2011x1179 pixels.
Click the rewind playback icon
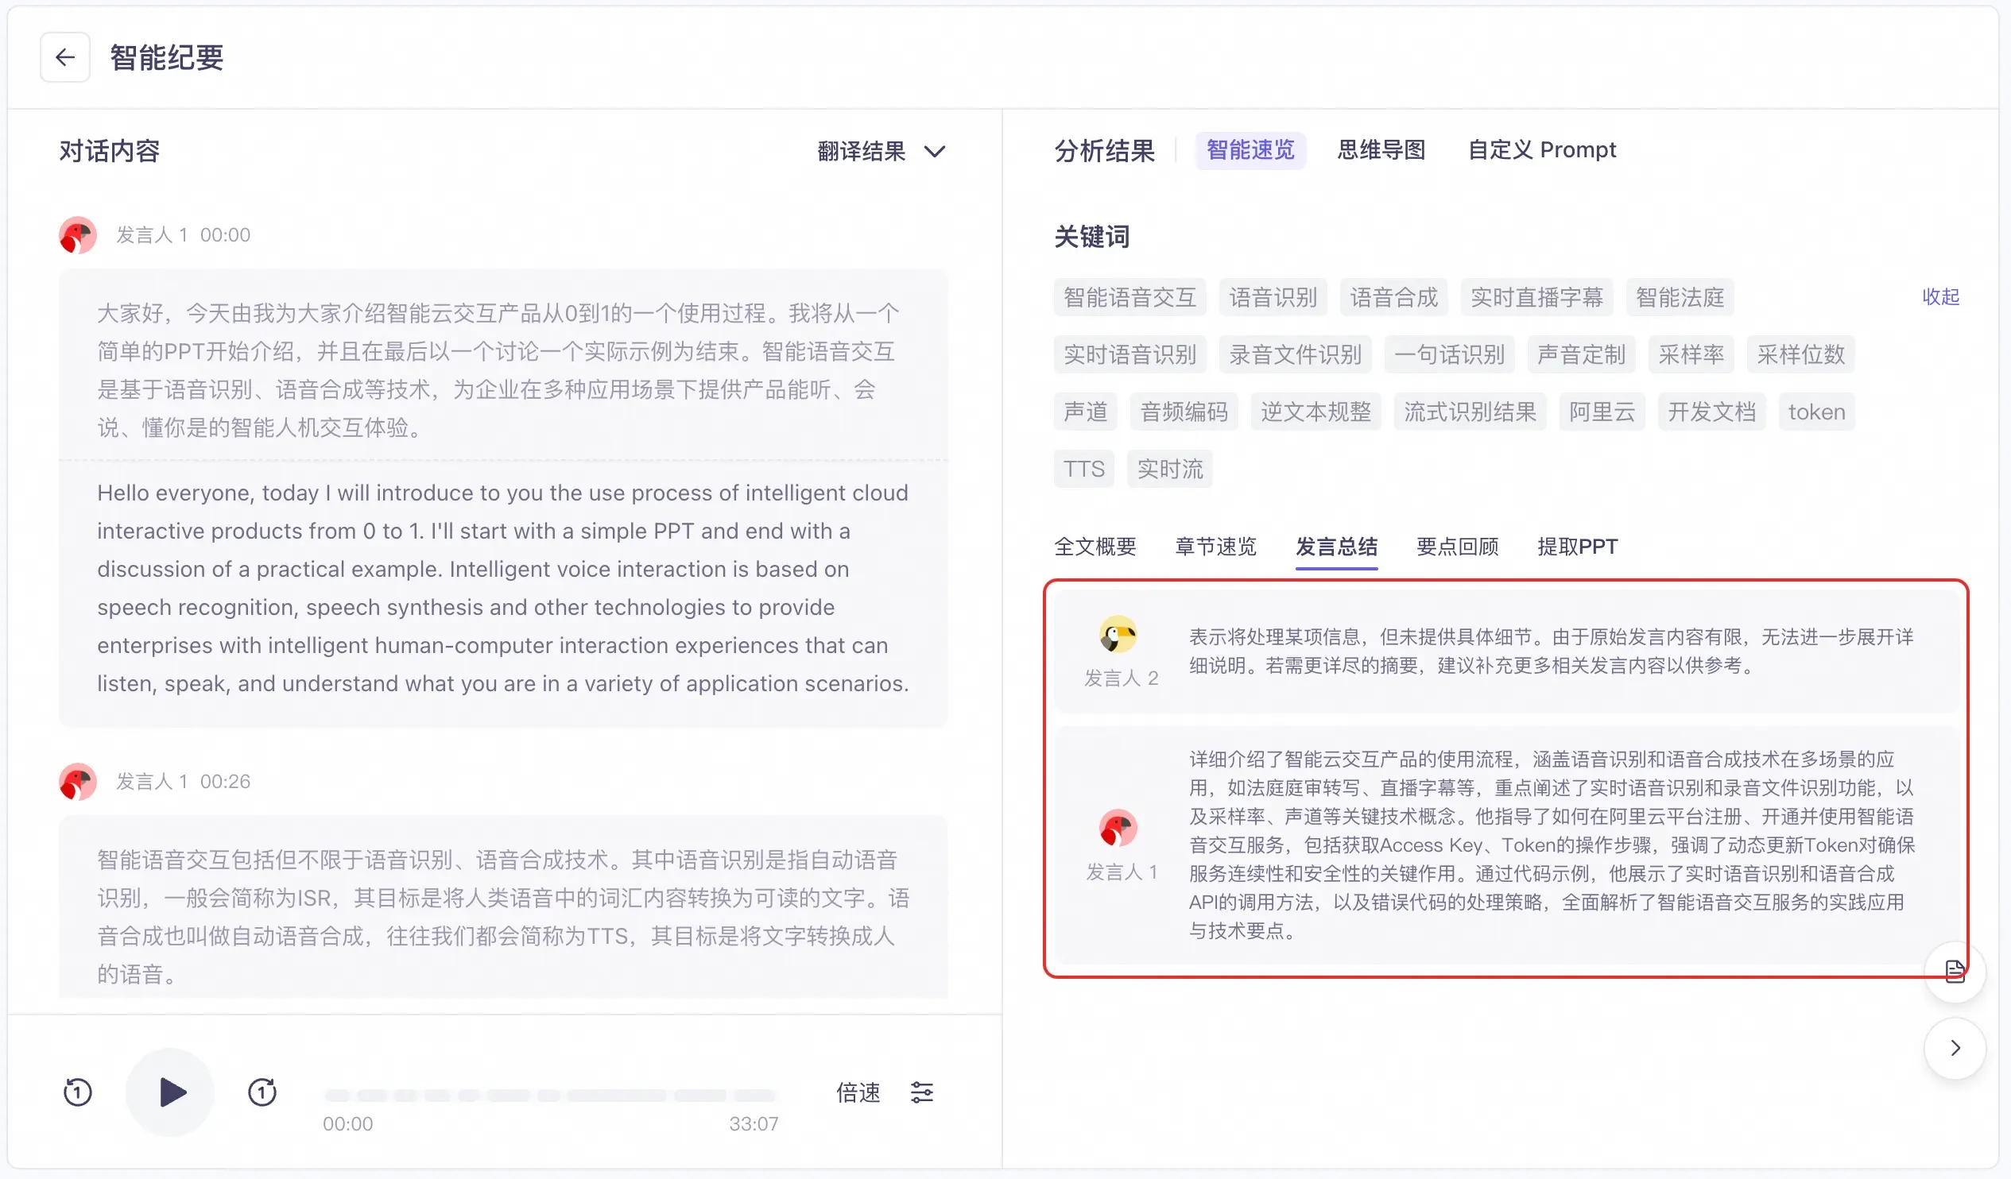[77, 1092]
